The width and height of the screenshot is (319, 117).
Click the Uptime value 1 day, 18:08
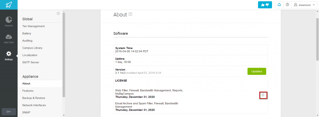point(123,62)
